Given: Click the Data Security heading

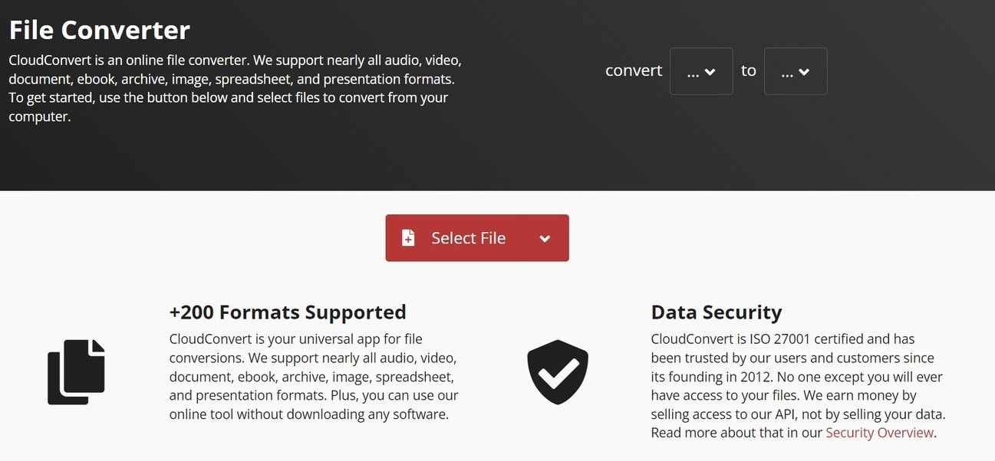Looking at the screenshot, I should pyautogui.click(x=717, y=312).
